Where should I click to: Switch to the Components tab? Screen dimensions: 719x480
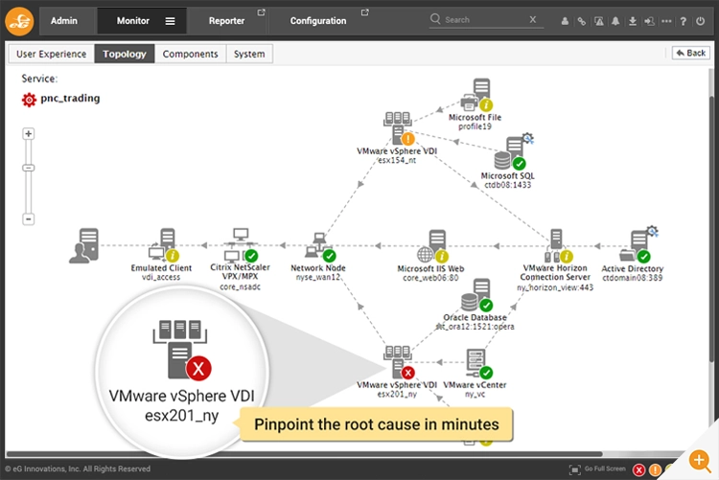pyautogui.click(x=191, y=54)
